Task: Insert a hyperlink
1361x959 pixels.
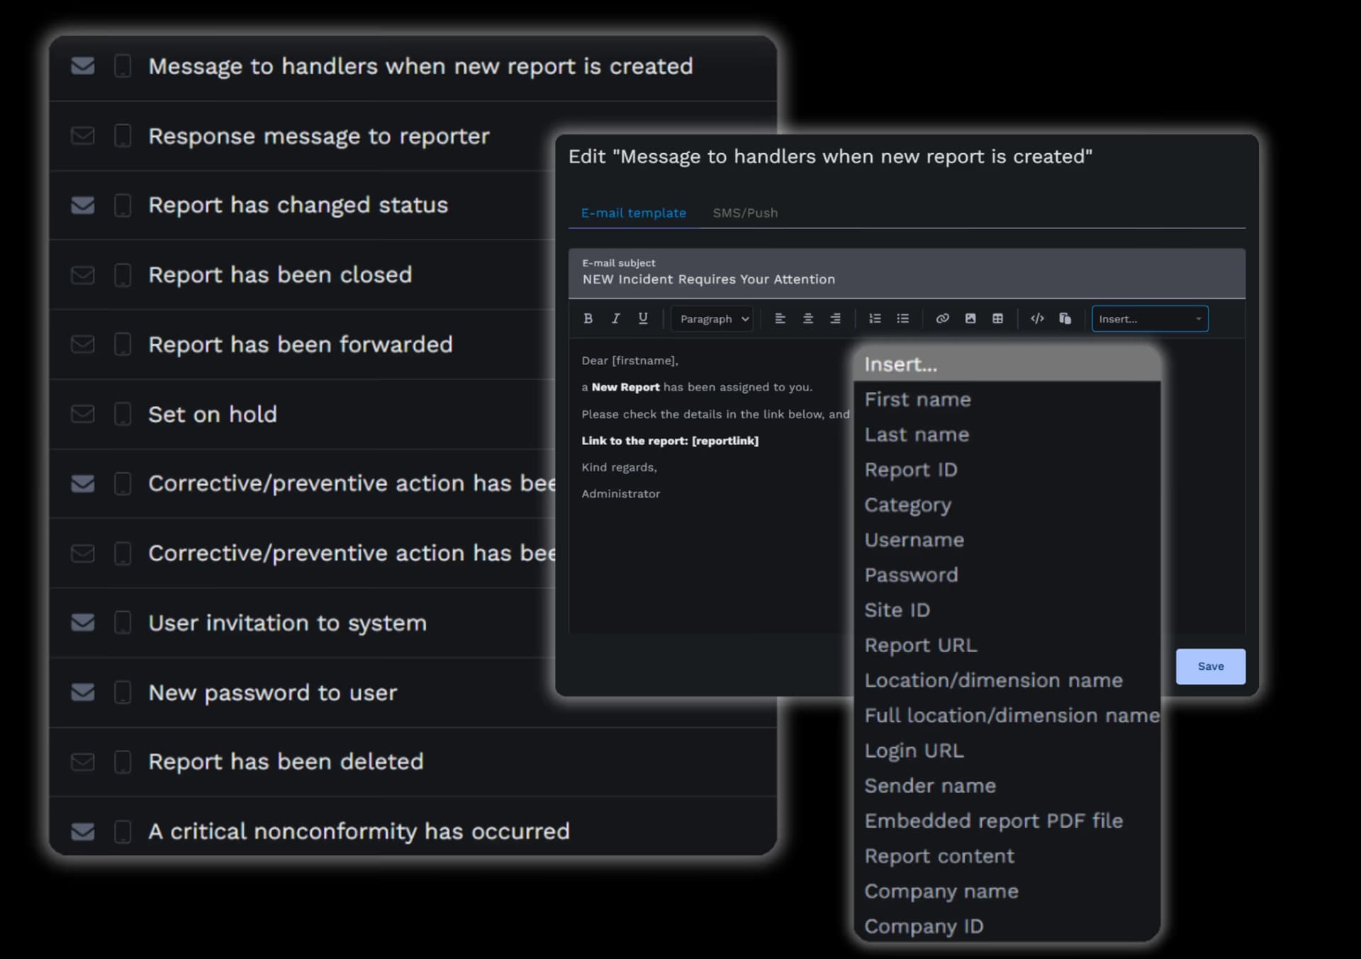Action: [x=942, y=319]
